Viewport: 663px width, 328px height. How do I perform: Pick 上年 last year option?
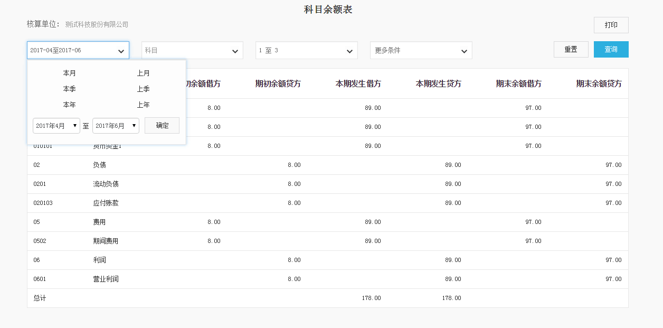tap(143, 105)
